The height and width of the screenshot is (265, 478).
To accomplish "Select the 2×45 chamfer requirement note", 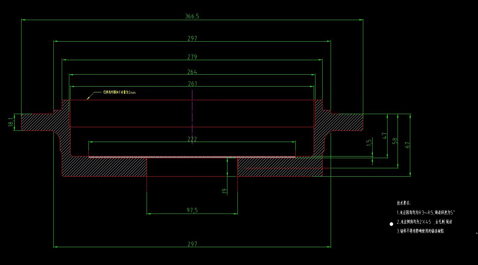I will [x=424, y=222].
